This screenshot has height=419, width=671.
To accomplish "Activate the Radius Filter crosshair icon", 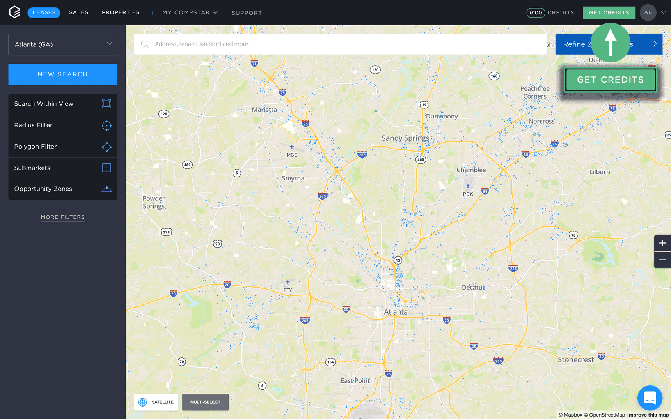I will 107,126.
